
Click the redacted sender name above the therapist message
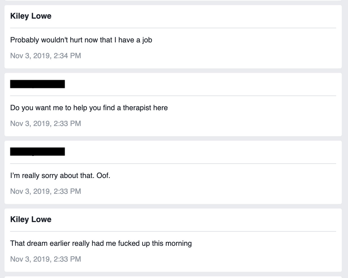(x=38, y=84)
